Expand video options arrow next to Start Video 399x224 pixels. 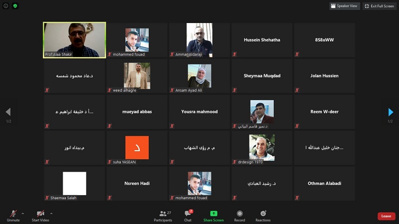tap(51, 214)
